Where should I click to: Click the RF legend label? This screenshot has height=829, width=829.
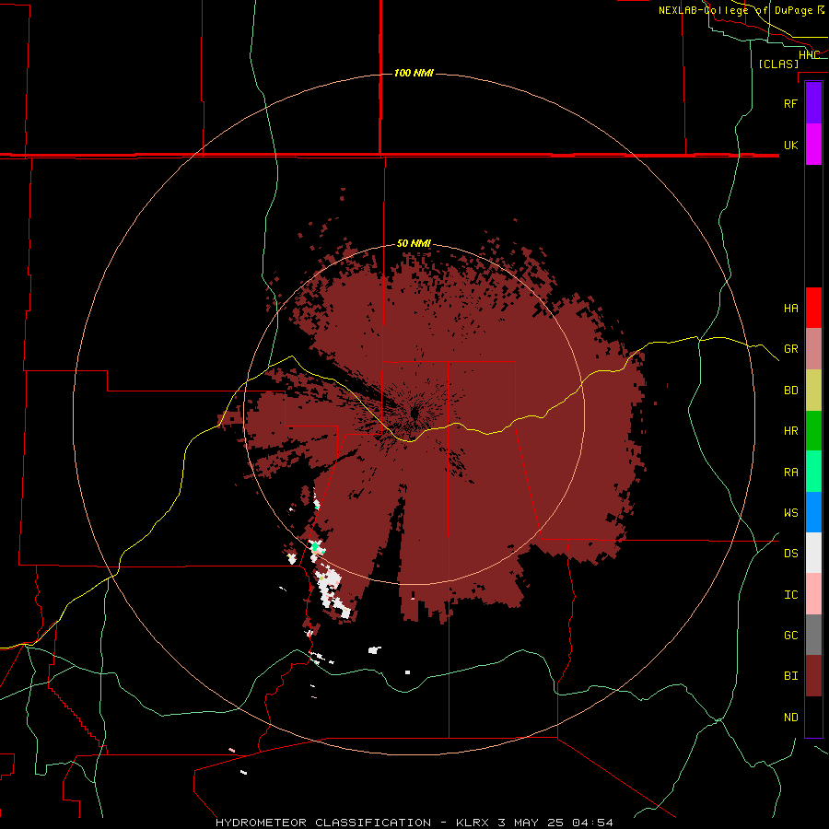coord(790,103)
